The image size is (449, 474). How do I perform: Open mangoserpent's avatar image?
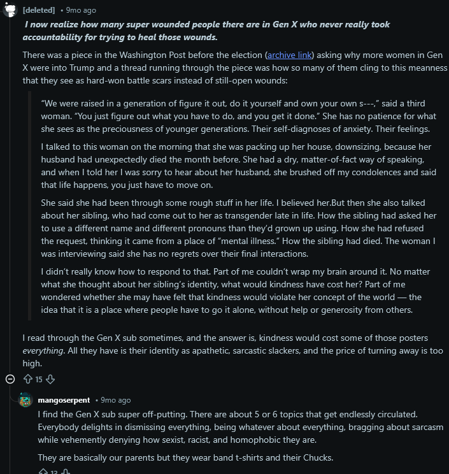[26, 400]
